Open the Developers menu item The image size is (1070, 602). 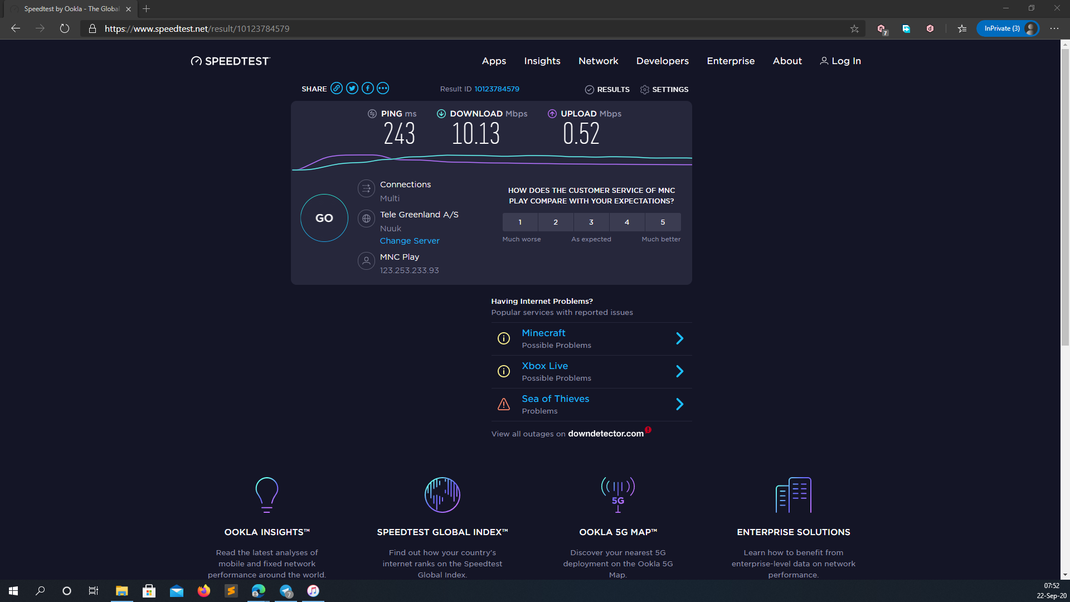[x=662, y=61]
